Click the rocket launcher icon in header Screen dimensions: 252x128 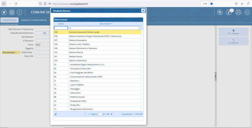4,12
